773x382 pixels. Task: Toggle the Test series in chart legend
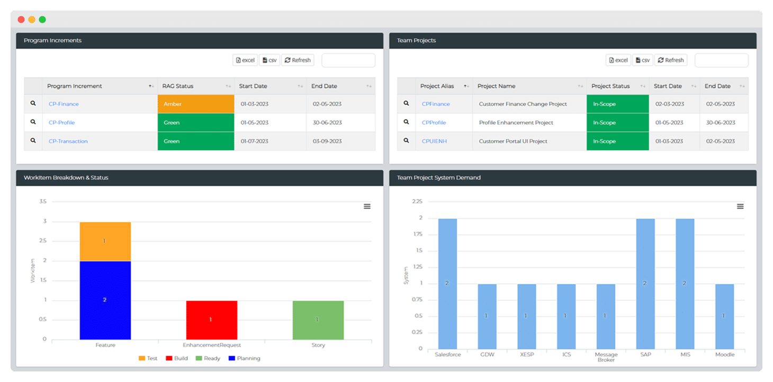(148, 358)
